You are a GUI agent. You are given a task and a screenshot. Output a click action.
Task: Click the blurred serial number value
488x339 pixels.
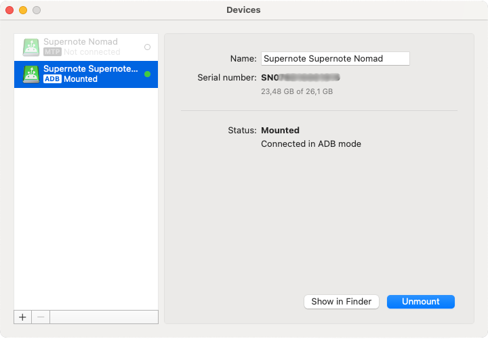pyautogui.click(x=300, y=77)
